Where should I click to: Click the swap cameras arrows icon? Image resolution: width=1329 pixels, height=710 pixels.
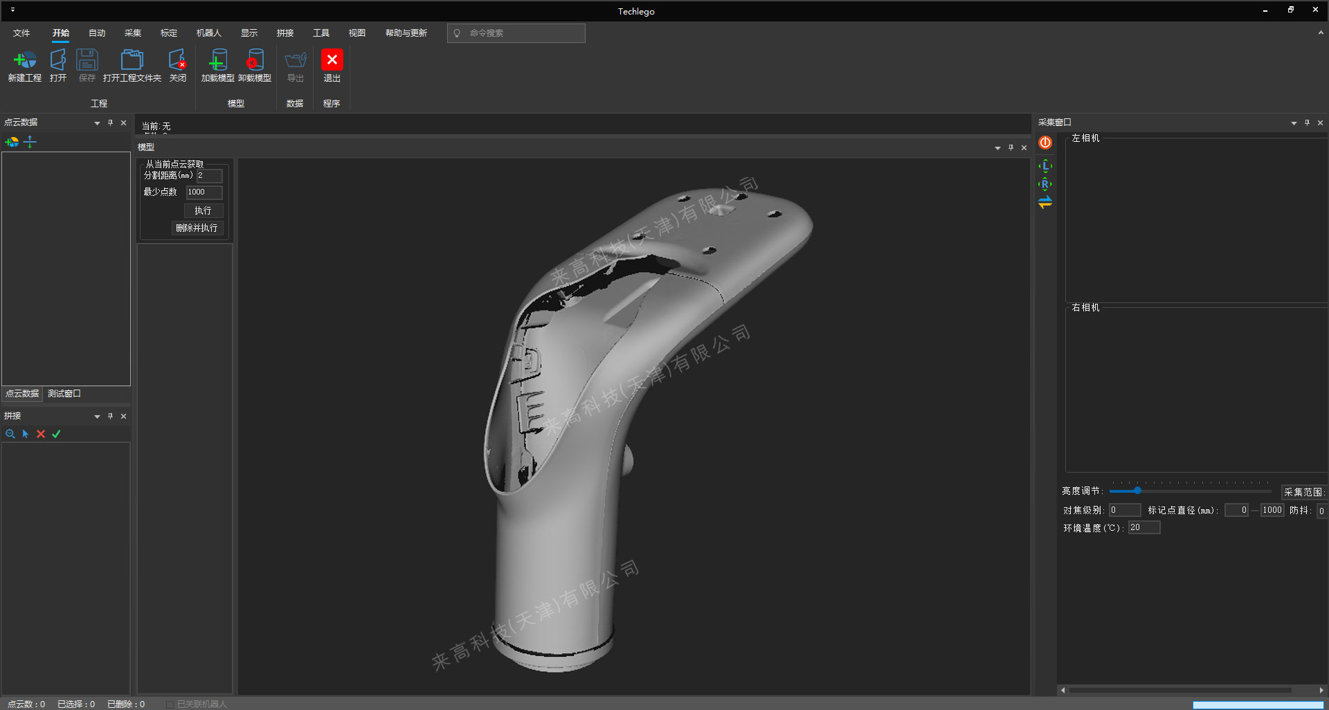point(1045,202)
